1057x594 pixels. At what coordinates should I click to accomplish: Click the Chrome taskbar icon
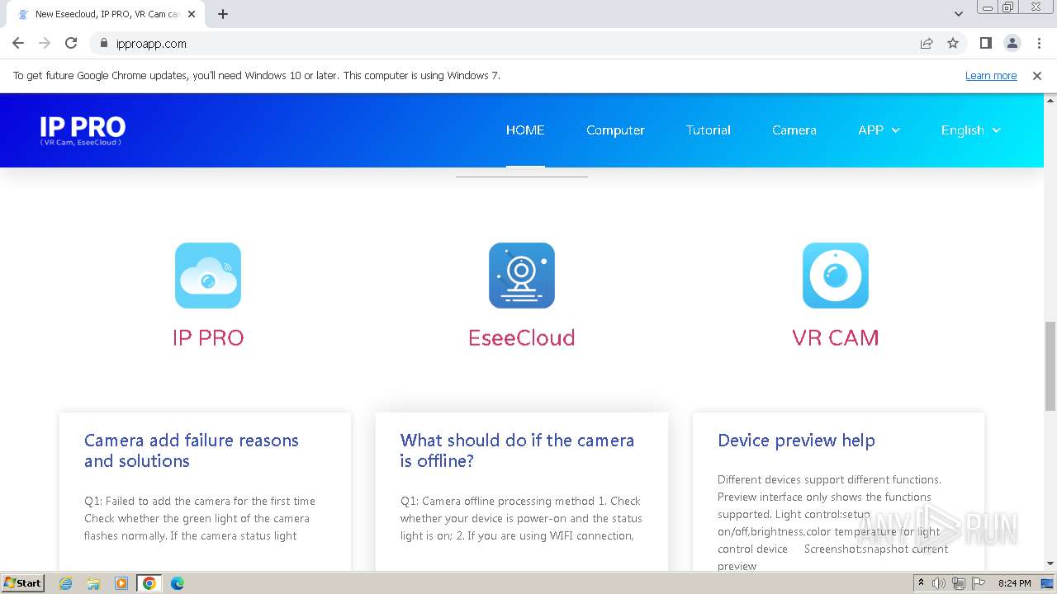coord(149,583)
